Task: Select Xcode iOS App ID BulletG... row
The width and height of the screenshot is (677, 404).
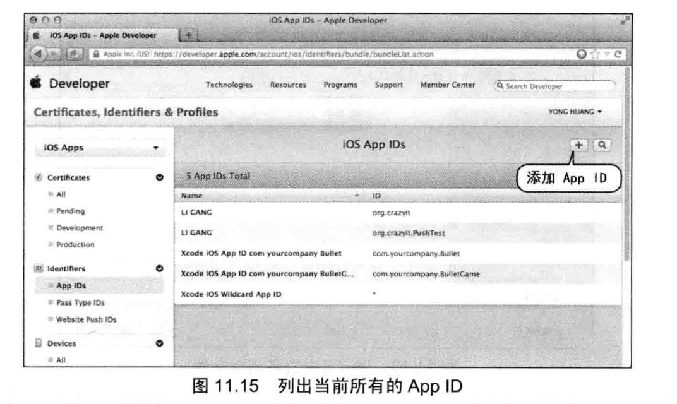Action: (398, 274)
